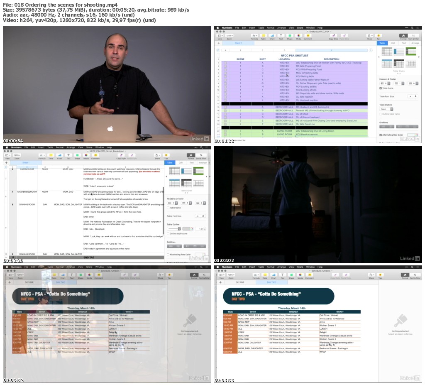Click Comment icon in Script_Breakdown window

tap(95, 155)
